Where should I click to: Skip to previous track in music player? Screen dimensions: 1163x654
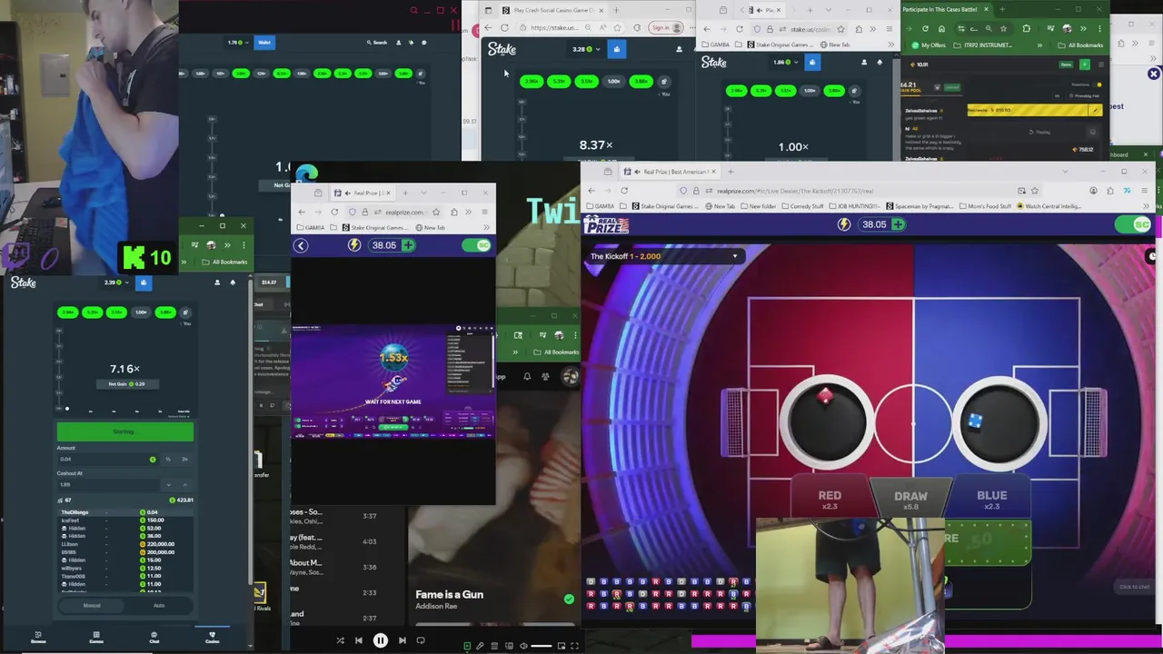[358, 640]
